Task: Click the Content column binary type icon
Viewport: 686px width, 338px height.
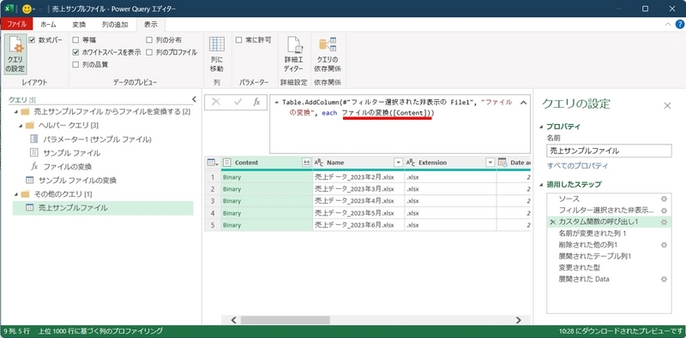Action: [227, 163]
